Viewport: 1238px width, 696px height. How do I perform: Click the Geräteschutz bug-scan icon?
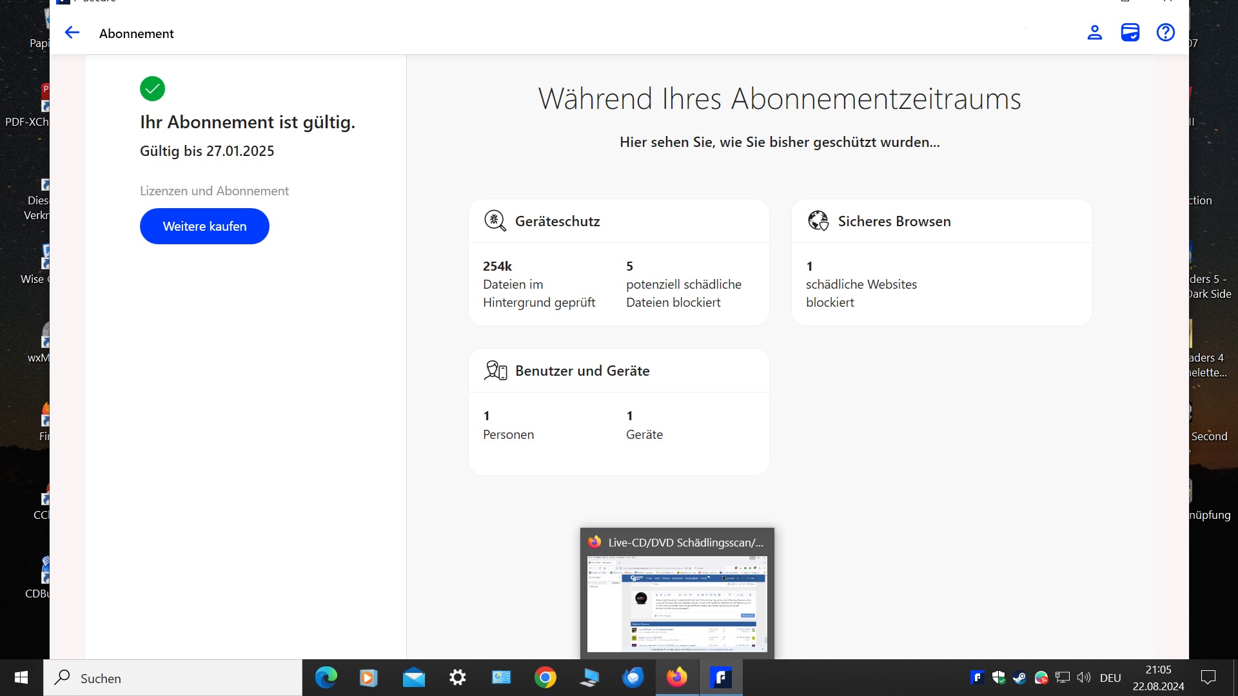pyautogui.click(x=495, y=221)
